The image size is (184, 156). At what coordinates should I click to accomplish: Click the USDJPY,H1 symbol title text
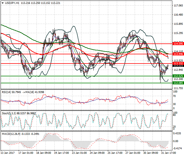coord(12,3)
